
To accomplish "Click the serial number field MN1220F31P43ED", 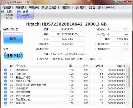I will 67,34.
